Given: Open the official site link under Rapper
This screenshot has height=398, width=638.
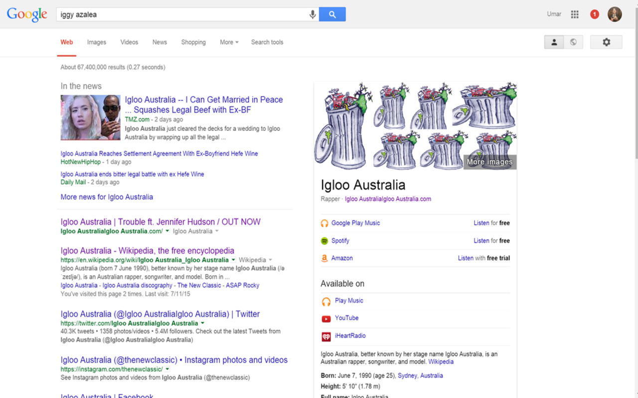Looking at the screenshot, I should (x=388, y=199).
